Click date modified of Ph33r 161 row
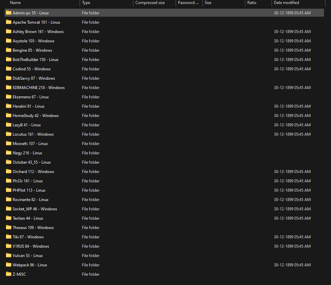Image resolution: width=331 pixels, height=285 pixels. coord(292,181)
